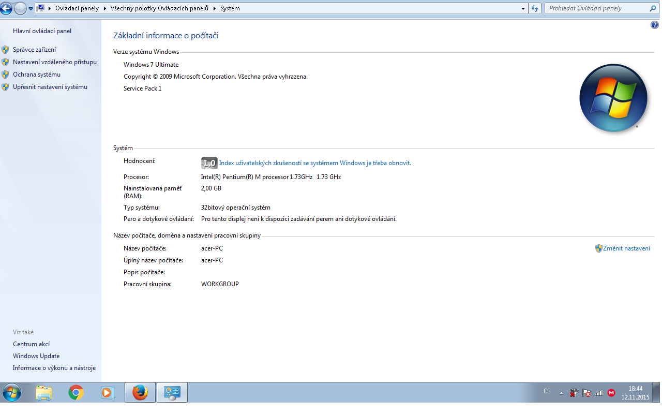Refresh the address bar view

[535, 8]
